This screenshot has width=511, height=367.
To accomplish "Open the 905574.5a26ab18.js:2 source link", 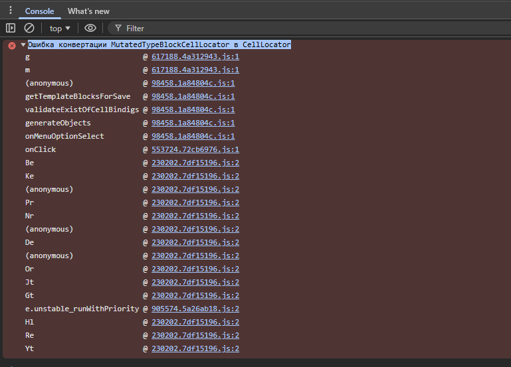I will click(195, 309).
